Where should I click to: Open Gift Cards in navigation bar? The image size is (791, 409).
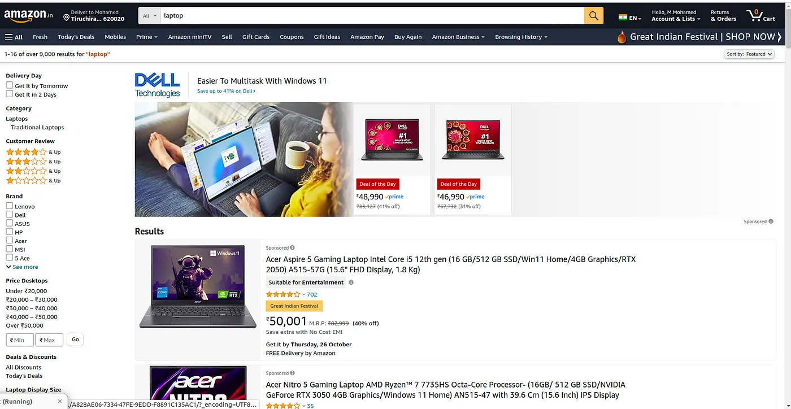tap(256, 37)
